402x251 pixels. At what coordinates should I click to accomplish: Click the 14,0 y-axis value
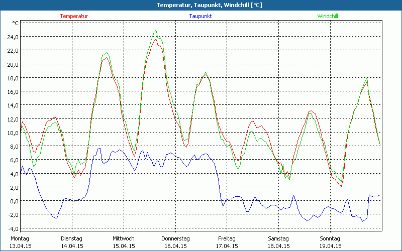click(13, 105)
